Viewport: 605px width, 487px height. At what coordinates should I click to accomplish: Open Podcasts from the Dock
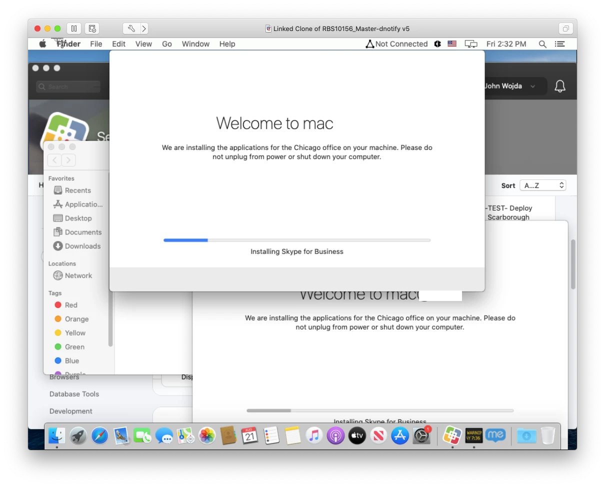click(x=335, y=436)
